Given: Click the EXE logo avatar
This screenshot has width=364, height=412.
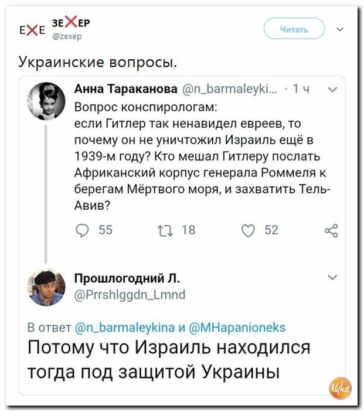Looking at the screenshot, I should pyautogui.click(x=32, y=30).
